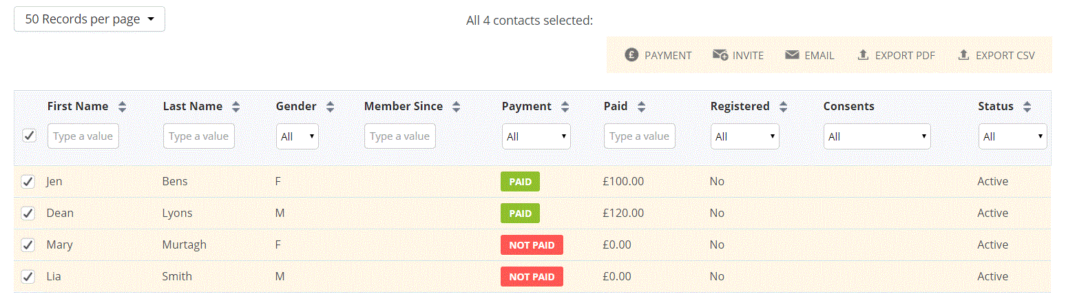Open the Gender filter dropdown
Screen dimensions: 1066x301
click(x=297, y=136)
